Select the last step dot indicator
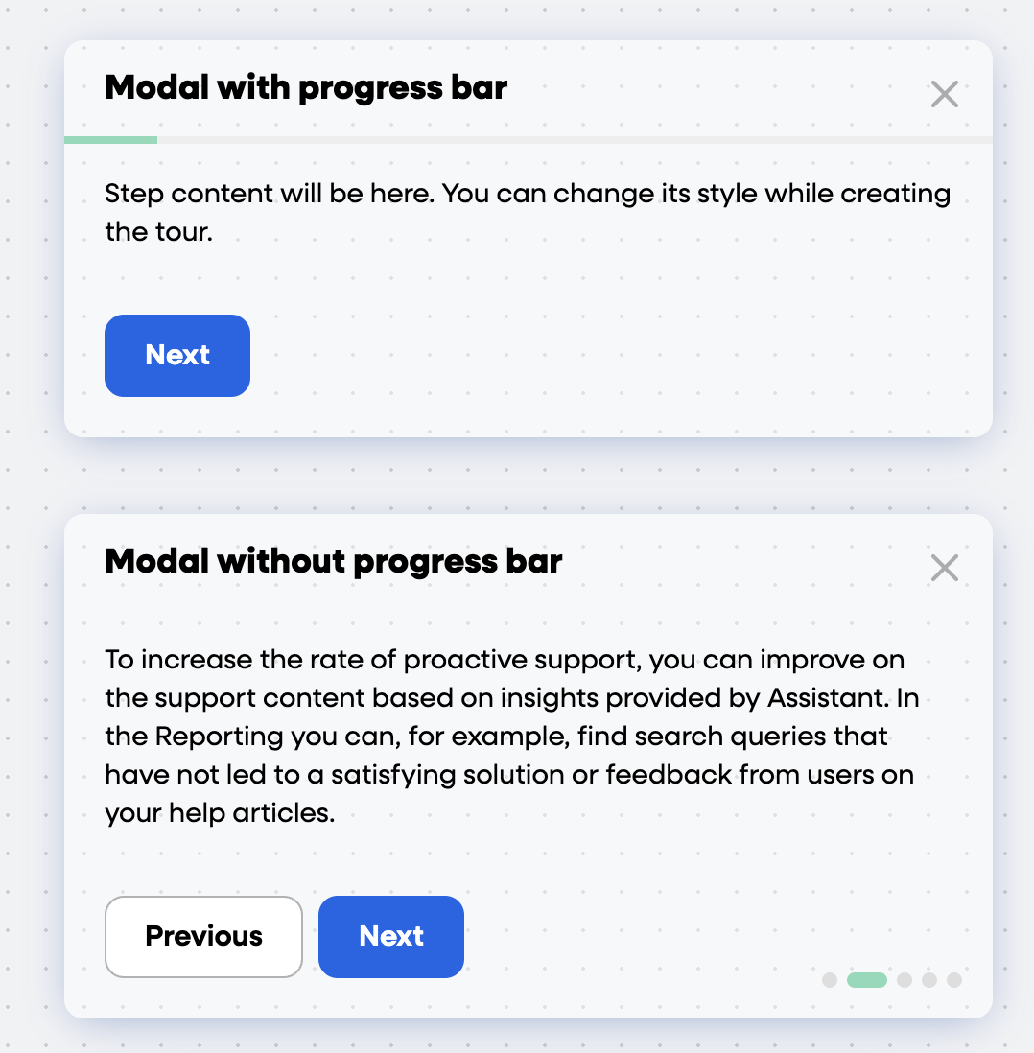Viewport: 1034px width, 1053px height. [954, 980]
